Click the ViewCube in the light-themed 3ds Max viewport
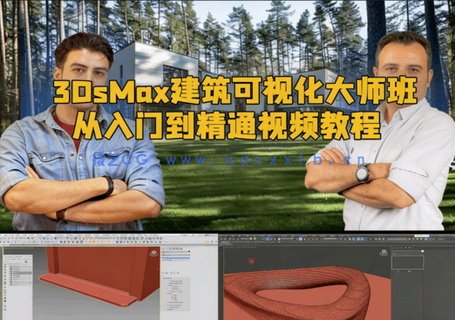455x320 pixels. tap(153, 253)
